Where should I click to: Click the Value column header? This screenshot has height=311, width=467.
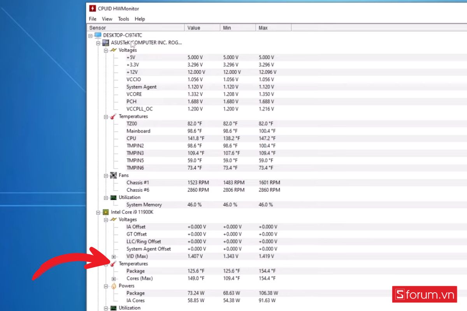[x=202, y=28]
